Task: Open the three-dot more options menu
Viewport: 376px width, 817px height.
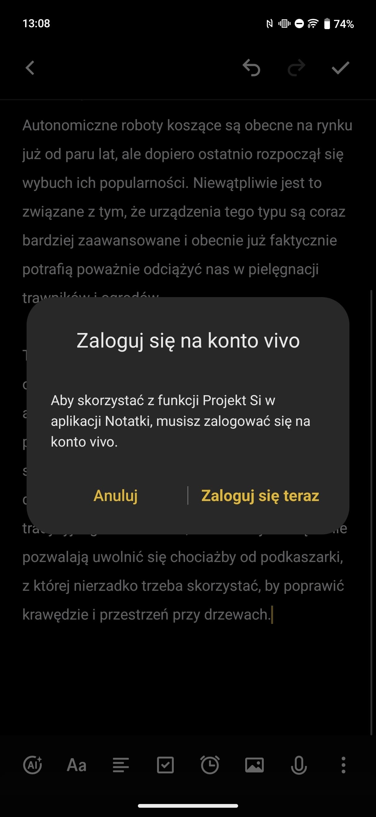Action: coord(343,765)
